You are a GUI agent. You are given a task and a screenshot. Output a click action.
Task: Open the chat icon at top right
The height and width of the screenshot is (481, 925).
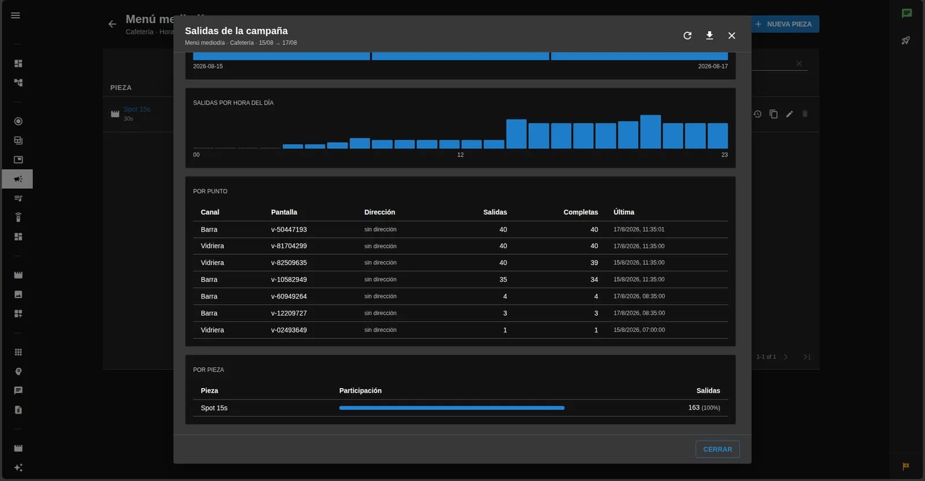pyautogui.click(x=906, y=13)
